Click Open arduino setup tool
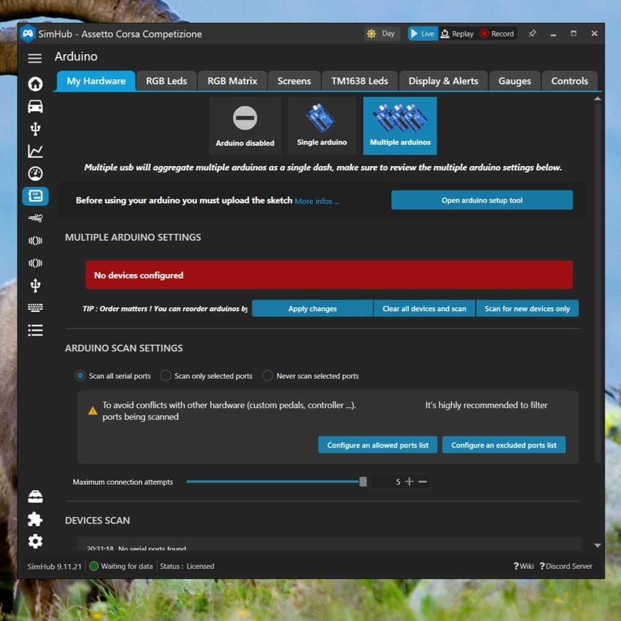 tap(482, 200)
